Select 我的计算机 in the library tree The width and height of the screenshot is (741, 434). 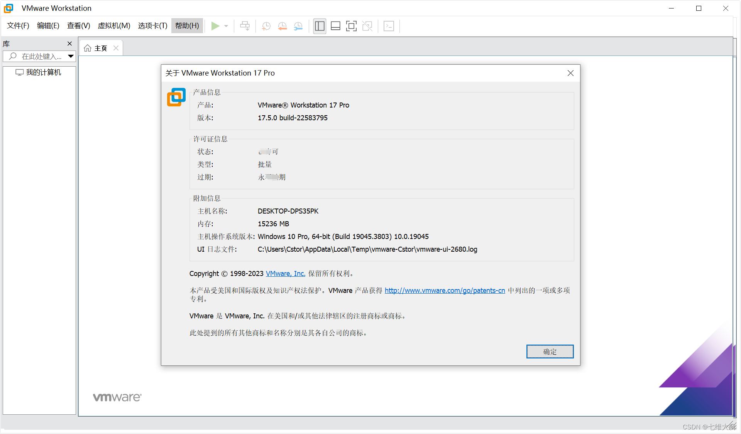(x=39, y=72)
